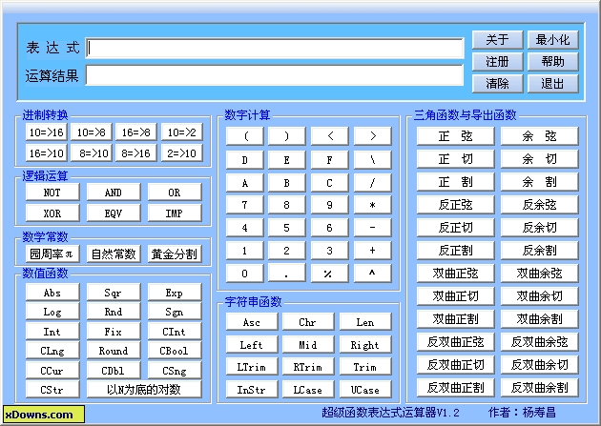Viewport: 601px width, 426px height.
Task: Select 16=>10 conversion
Action: click(x=47, y=153)
